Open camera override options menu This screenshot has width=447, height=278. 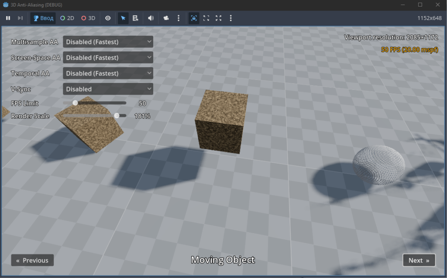179,18
